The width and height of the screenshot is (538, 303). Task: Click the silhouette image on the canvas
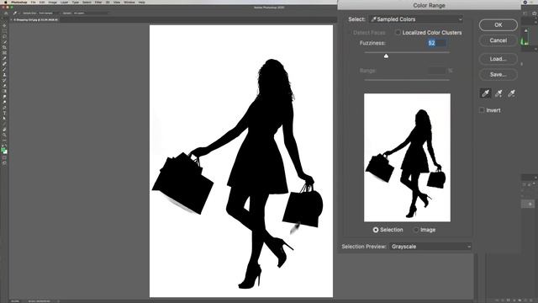point(241,161)
